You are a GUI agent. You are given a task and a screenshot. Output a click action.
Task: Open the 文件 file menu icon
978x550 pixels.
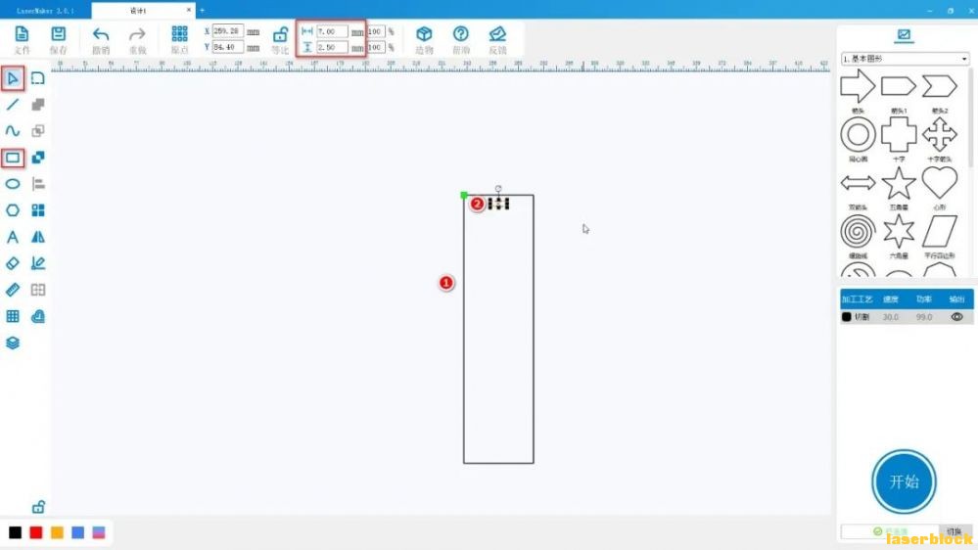pyautogui.click(x=22, y=40)
